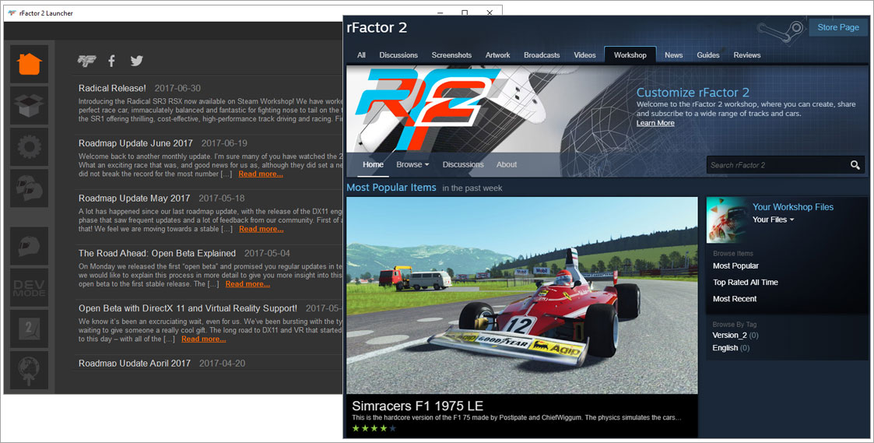The width and height of the screenshot is (874, 443).
Task: Click the Your Workshop Files avatar thumbnail
Action: click(x=728, y=220)
